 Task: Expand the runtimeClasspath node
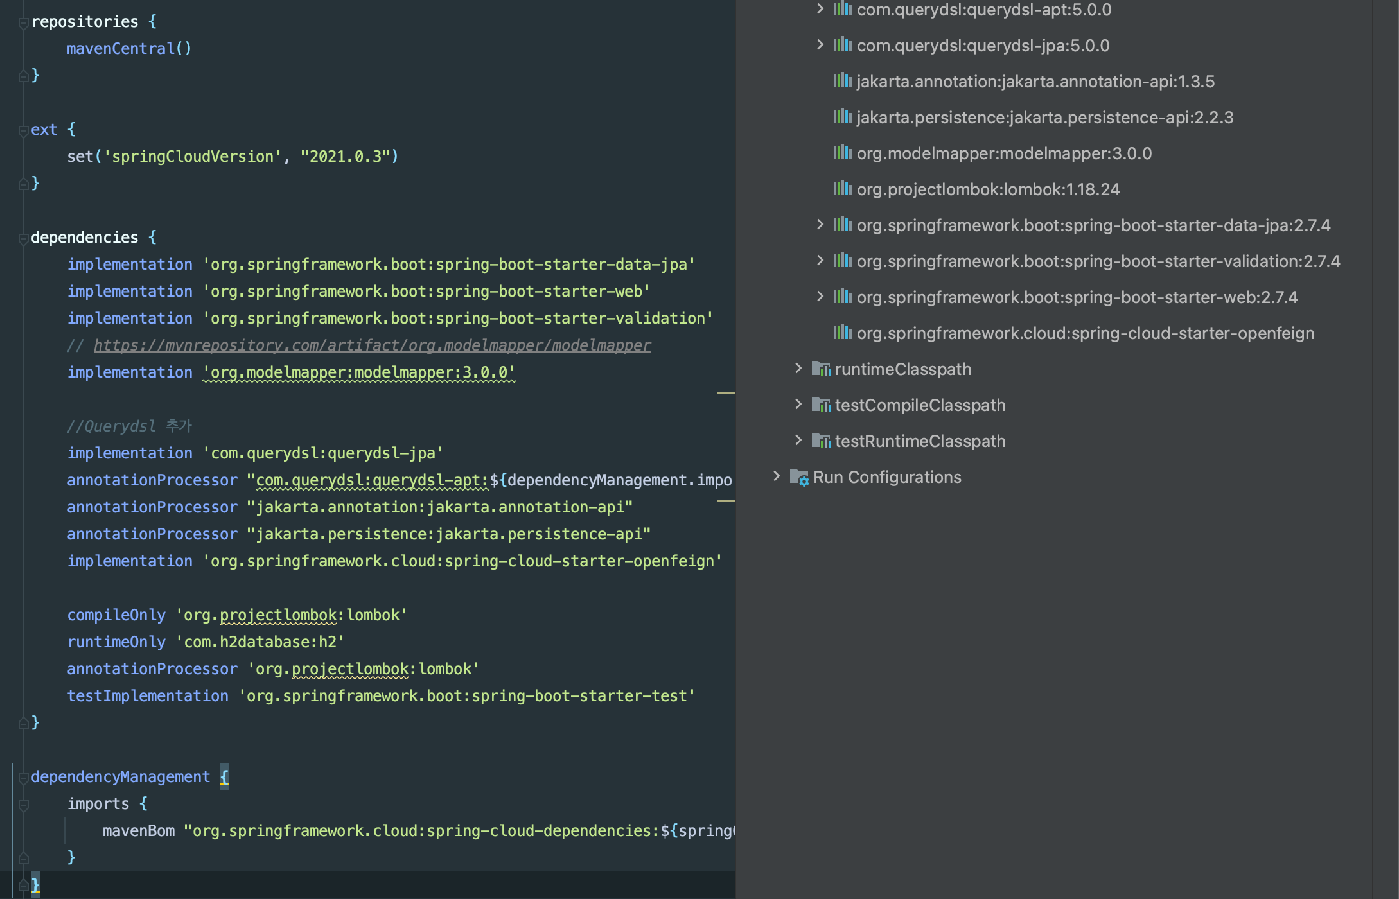[798, 369]
